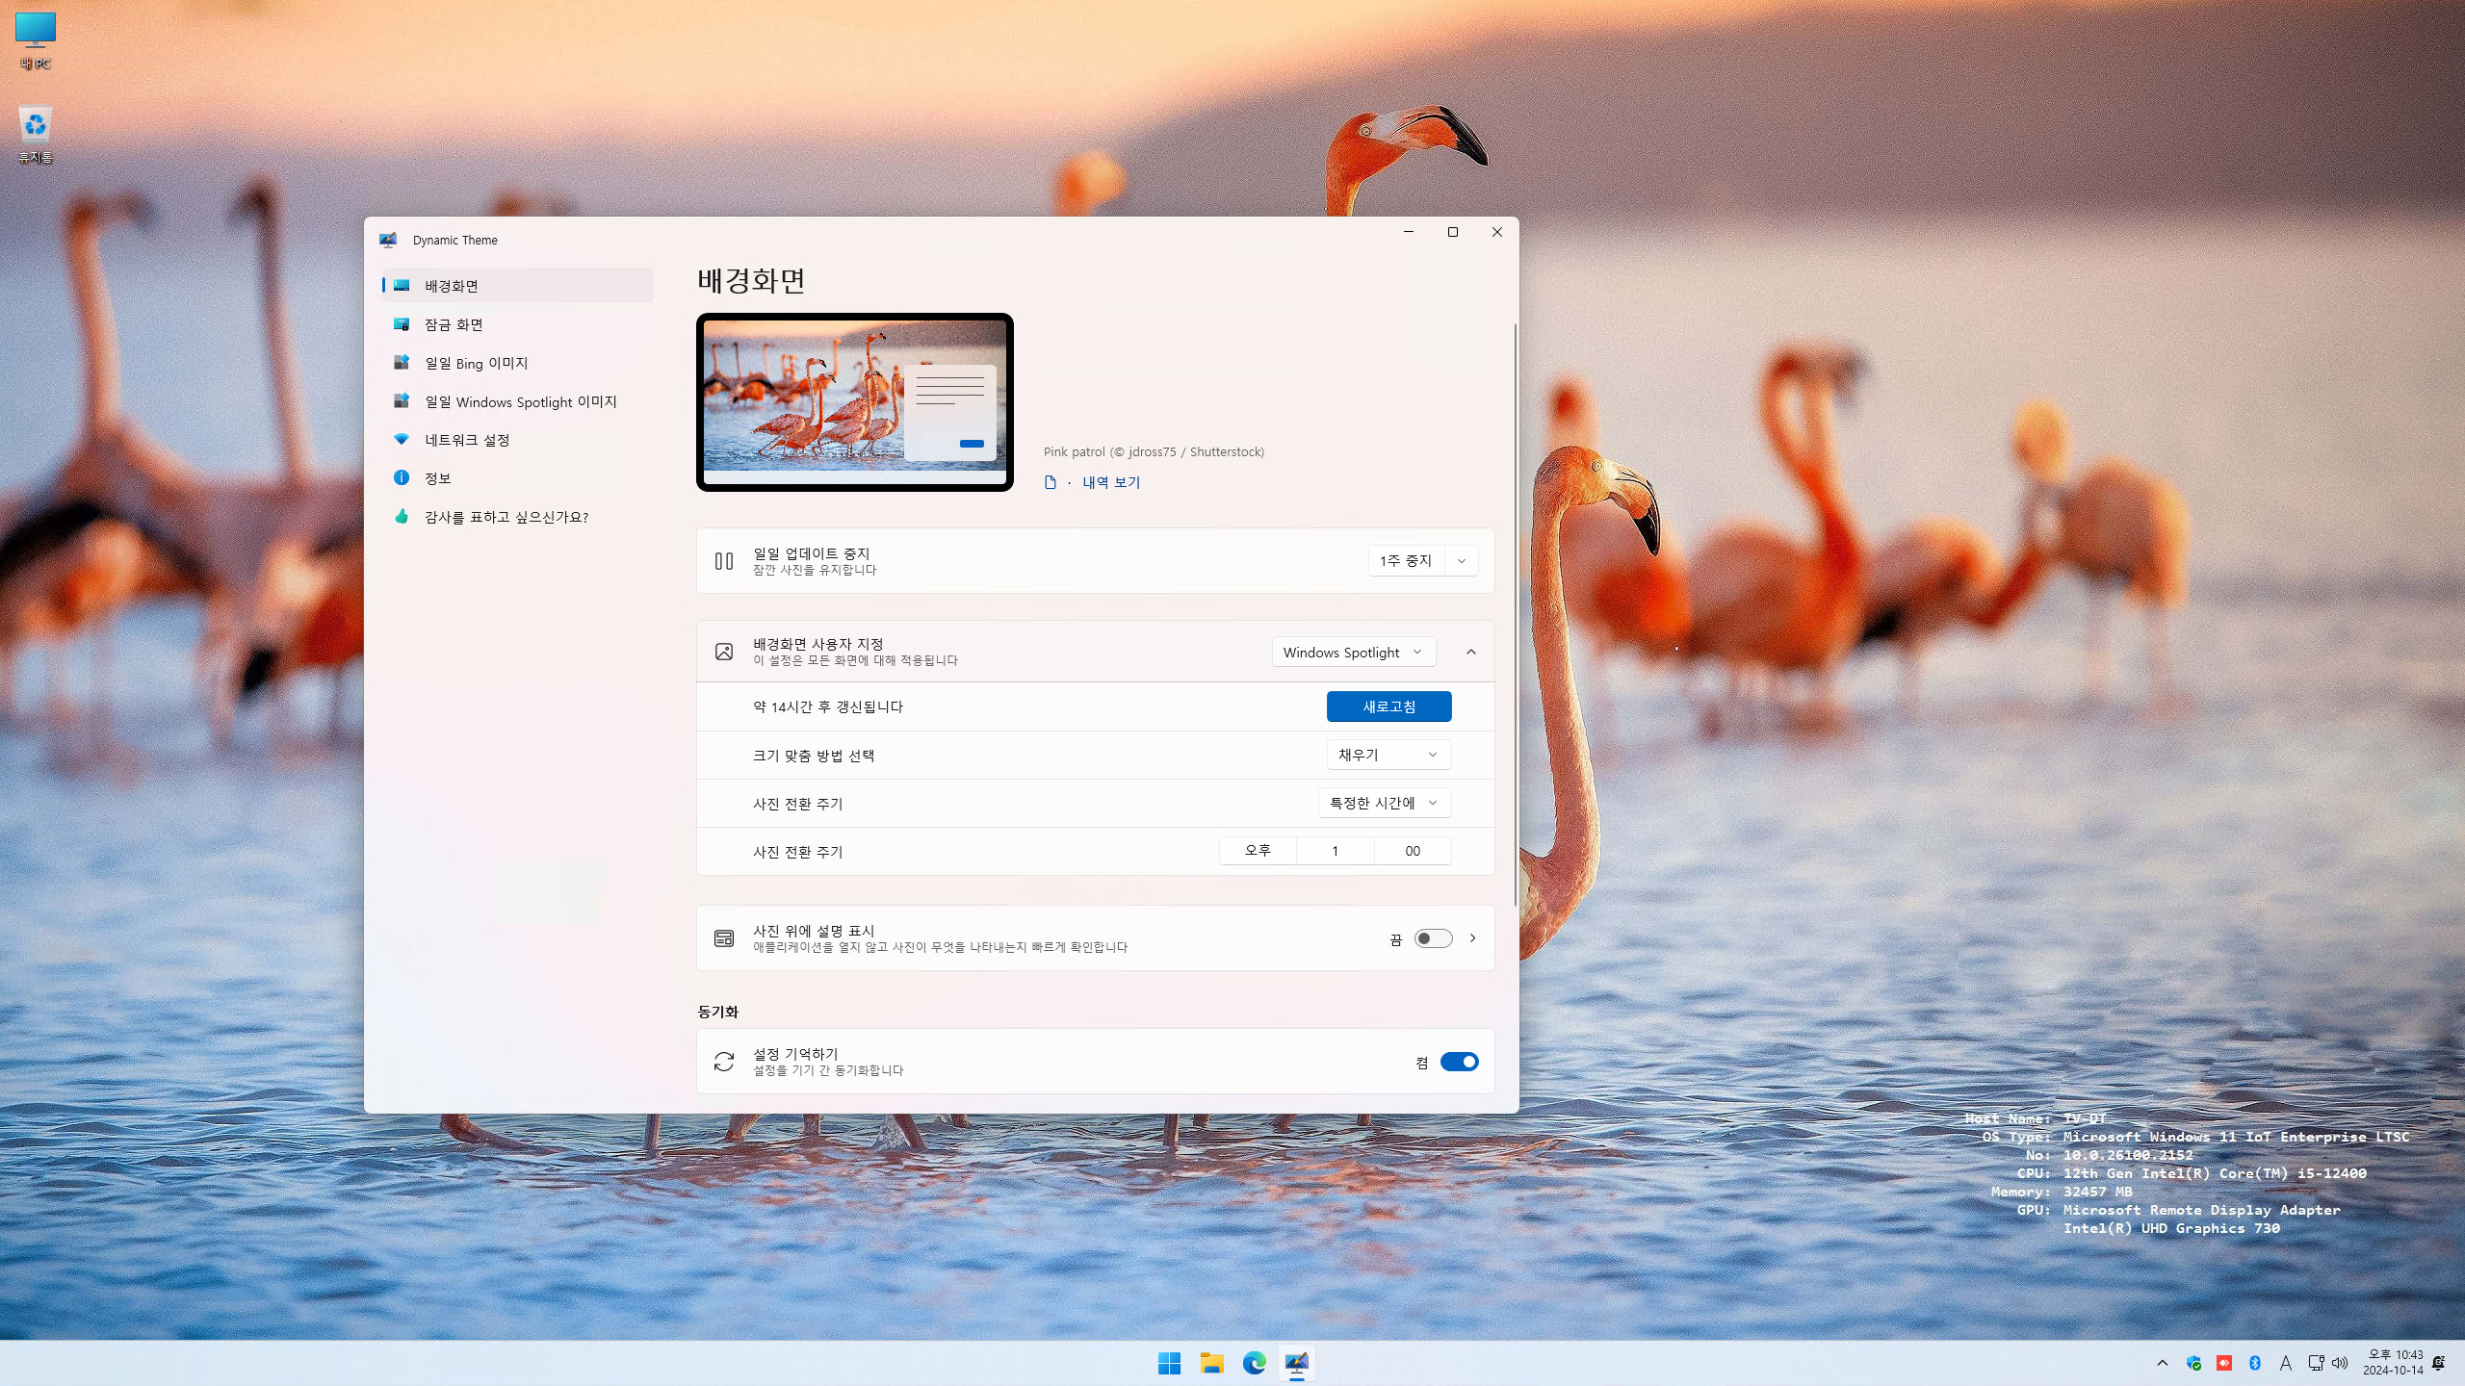The image size is (2465, 1386).
Task: Open the 정보 page
Action: [x=517, y=478]
